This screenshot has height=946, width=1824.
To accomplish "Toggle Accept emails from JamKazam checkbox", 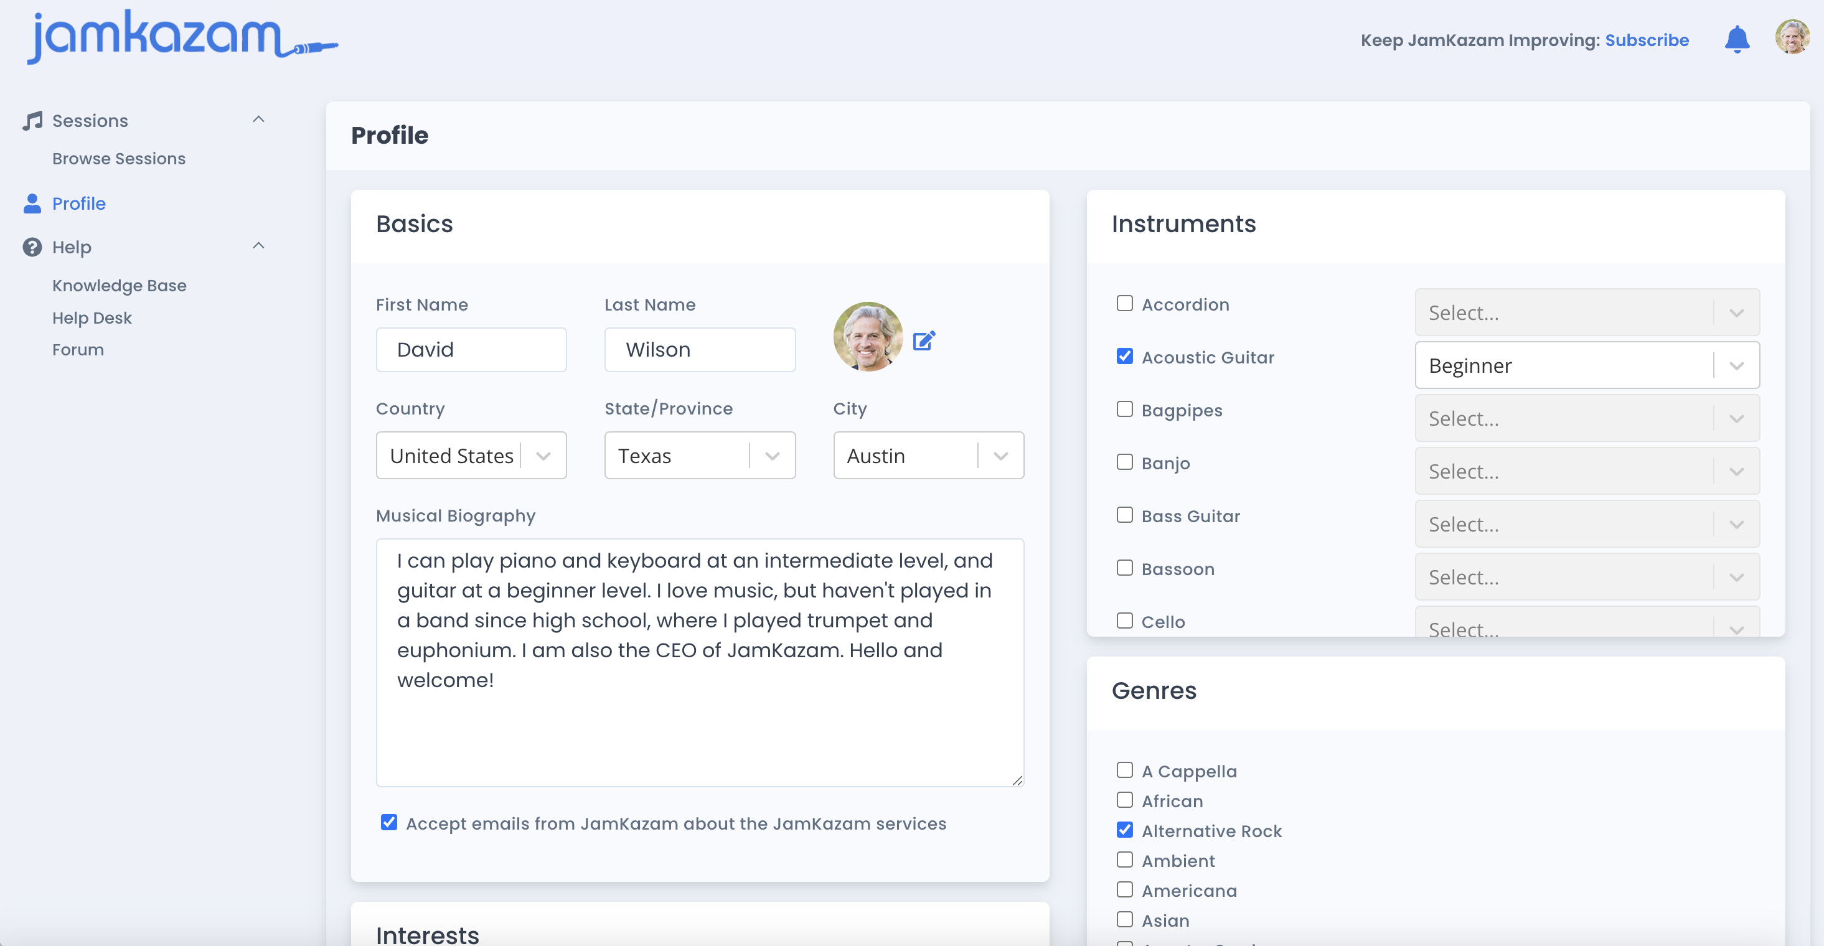I will (x=388, y=822).
